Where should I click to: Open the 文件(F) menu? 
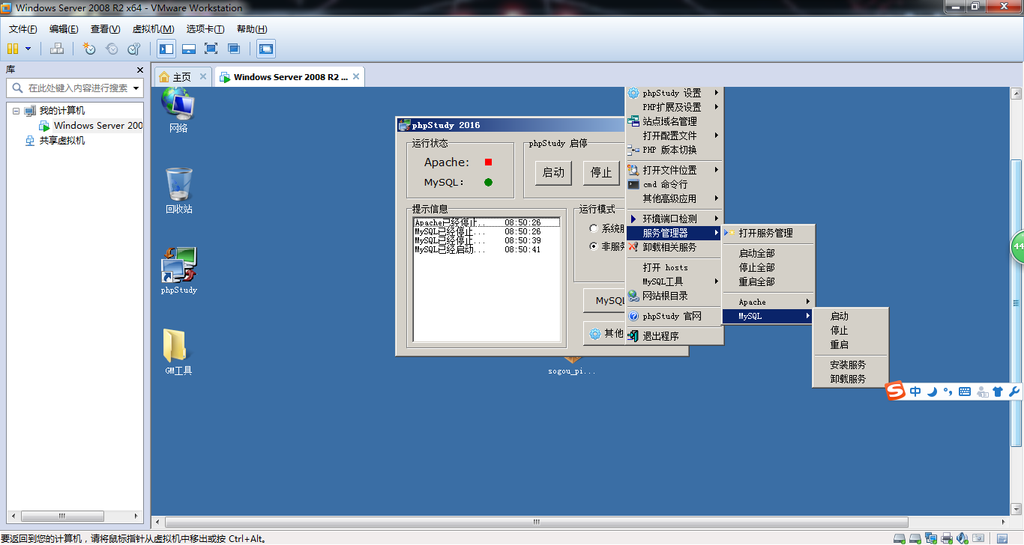click(23, 29)
